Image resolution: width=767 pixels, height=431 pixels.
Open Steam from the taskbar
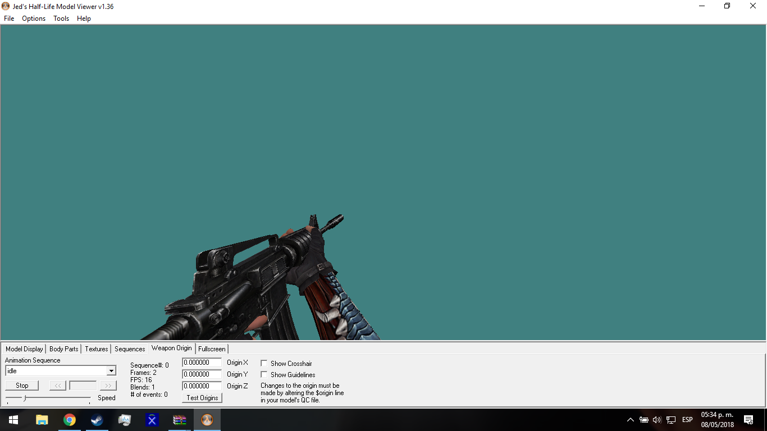[97, 420]
